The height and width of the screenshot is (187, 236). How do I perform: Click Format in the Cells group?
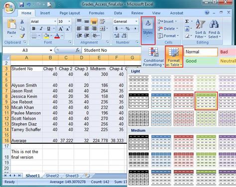pos(168,36)
